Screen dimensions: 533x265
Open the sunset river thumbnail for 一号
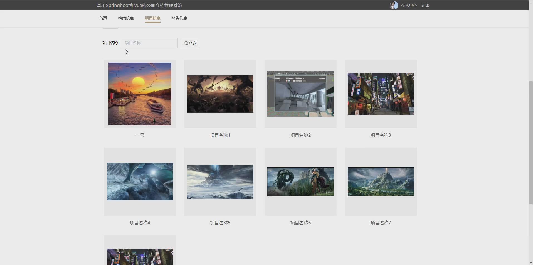[x=140, y=94]
